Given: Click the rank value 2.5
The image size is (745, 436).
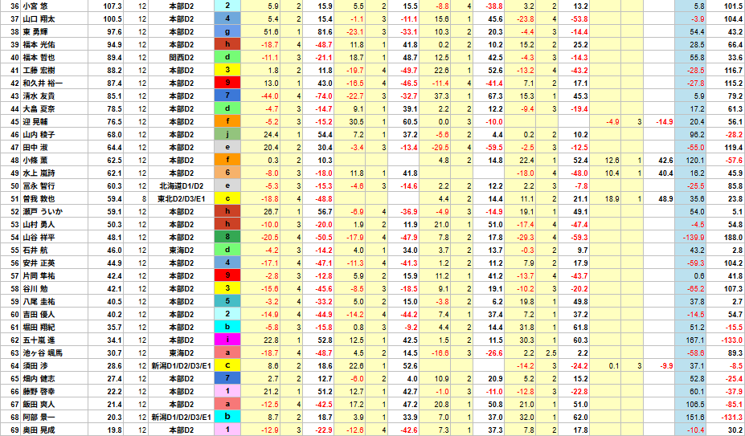Looking at the screenshot, I should (551, 353).
